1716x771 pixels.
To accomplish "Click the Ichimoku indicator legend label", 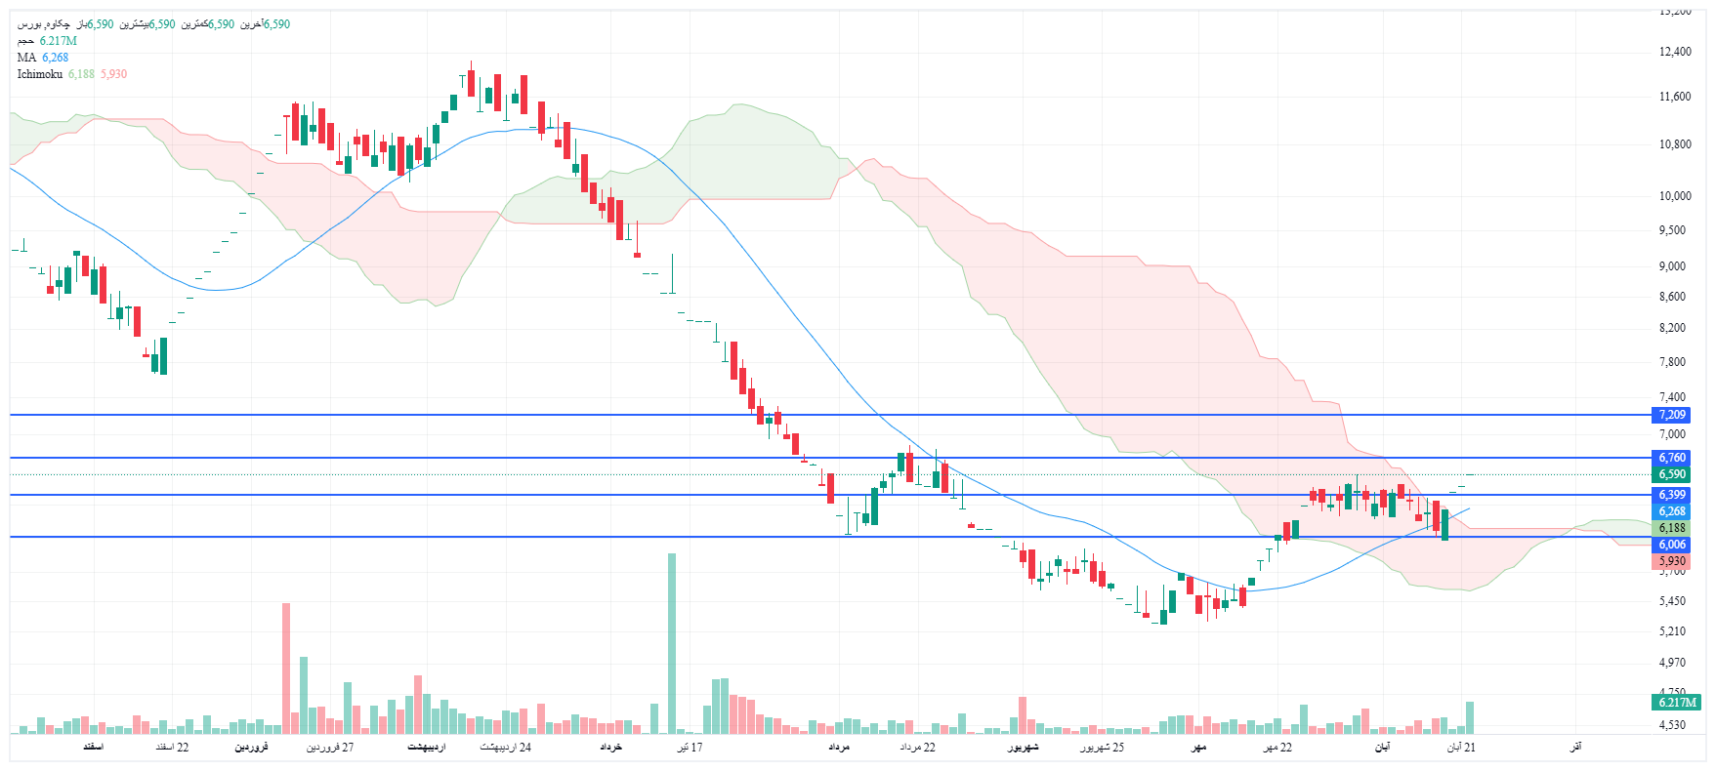I will pos(40,74).
